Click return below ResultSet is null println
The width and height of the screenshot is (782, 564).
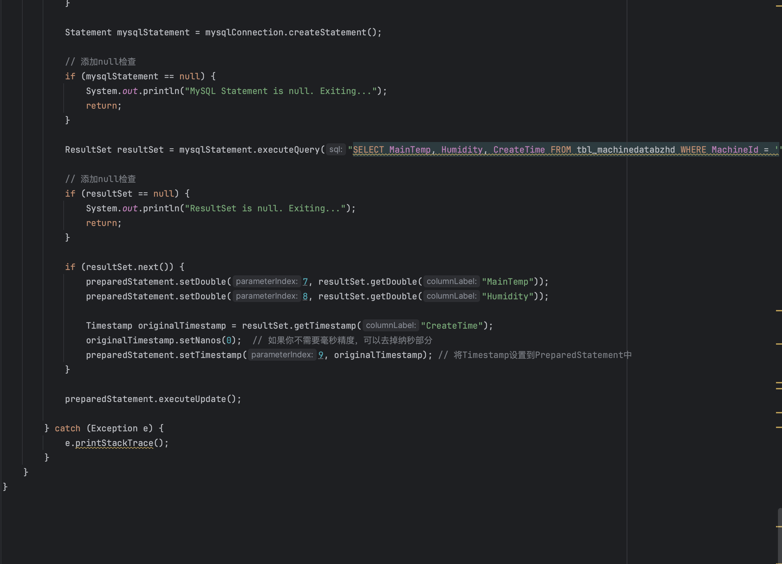click(101, 223)
